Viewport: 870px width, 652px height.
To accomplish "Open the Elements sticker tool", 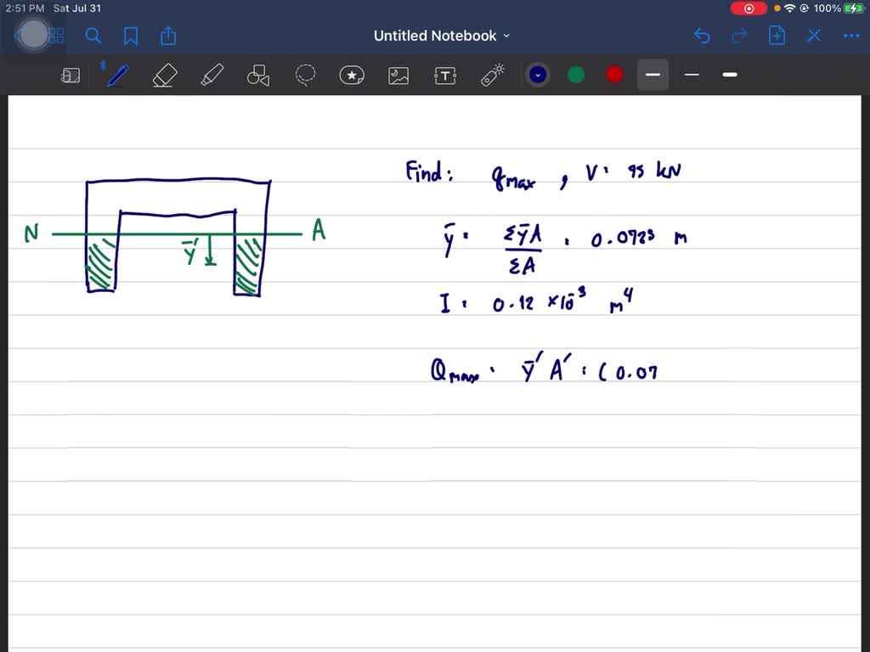I will point(352,75).
